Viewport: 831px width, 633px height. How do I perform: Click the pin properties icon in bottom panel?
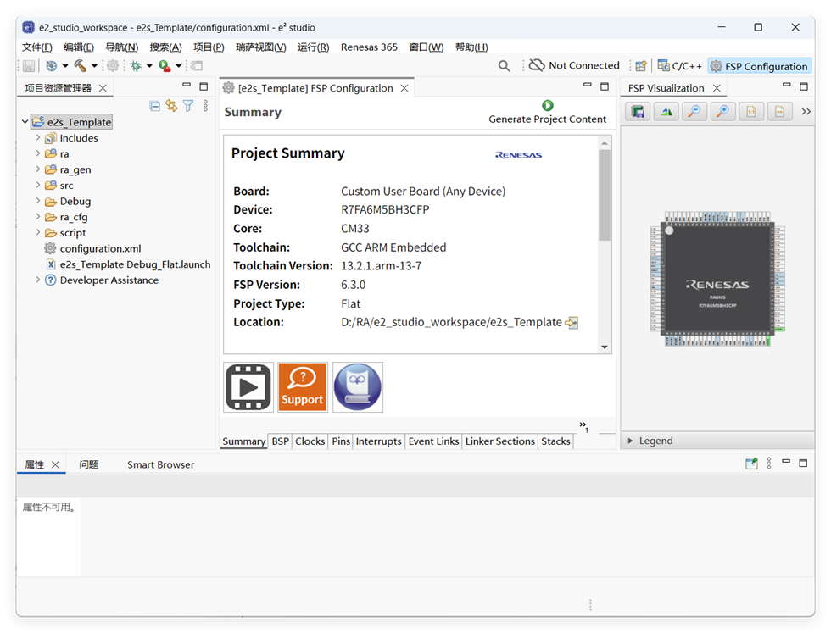pyautogui.click(x=751, y=464)
